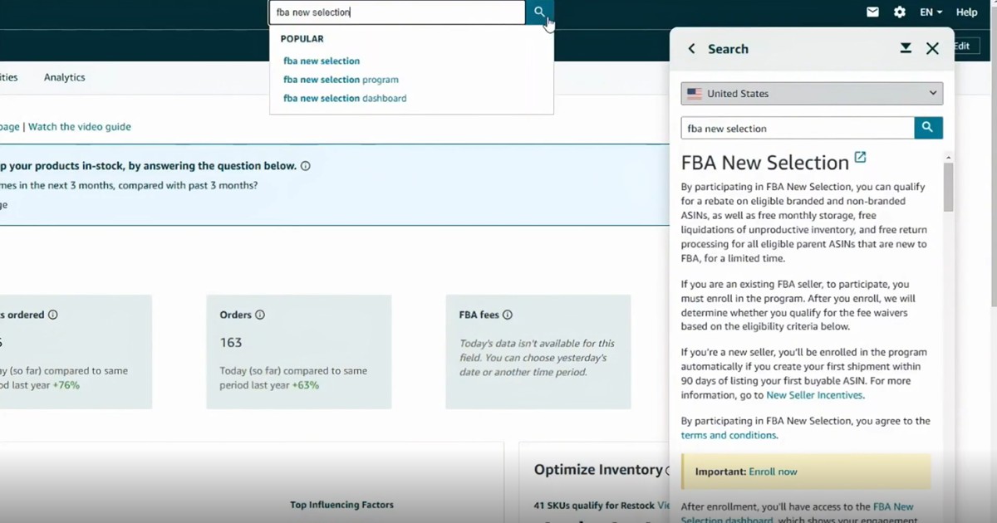
Task: Click the '+63%' orders change value
Action: [x=305, y=385]
